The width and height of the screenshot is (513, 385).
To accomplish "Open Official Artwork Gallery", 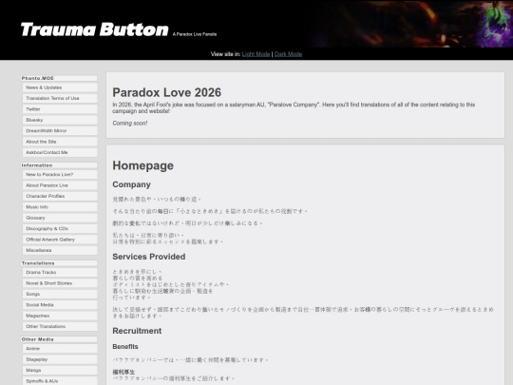I will coord(60,240).
